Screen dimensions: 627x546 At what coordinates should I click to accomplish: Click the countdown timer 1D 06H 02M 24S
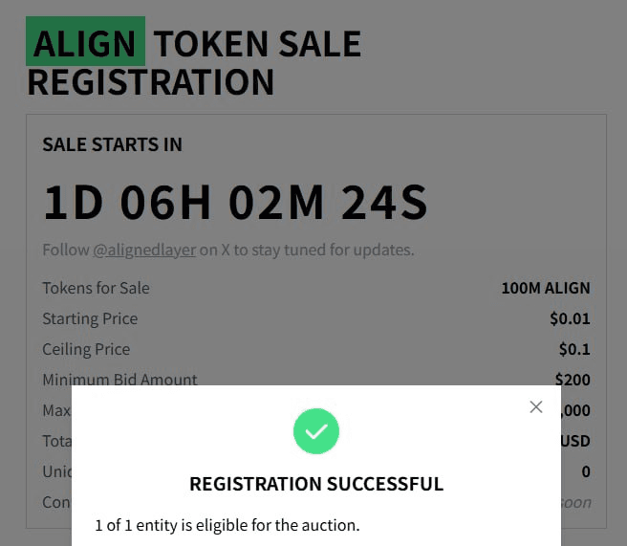tap(235, 202)
